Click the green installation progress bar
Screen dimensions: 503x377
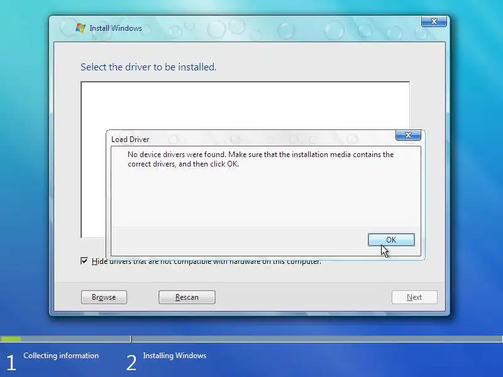pos(11,339)
